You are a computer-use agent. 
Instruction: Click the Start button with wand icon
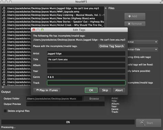click(x=149, y=123)
